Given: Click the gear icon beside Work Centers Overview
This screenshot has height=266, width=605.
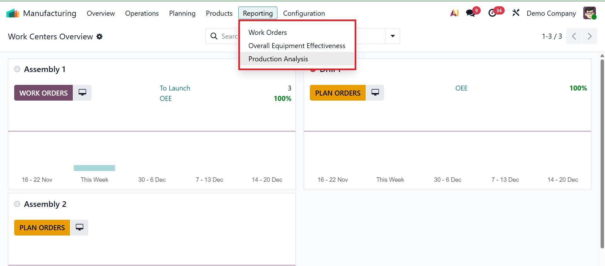Looking at the screenshot, I should coord(100,36).
